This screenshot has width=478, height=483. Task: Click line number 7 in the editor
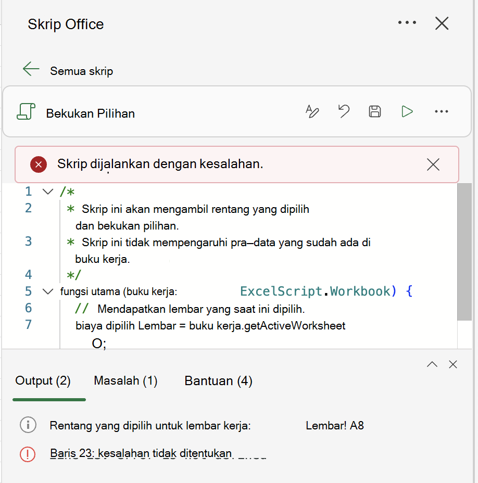28,325
